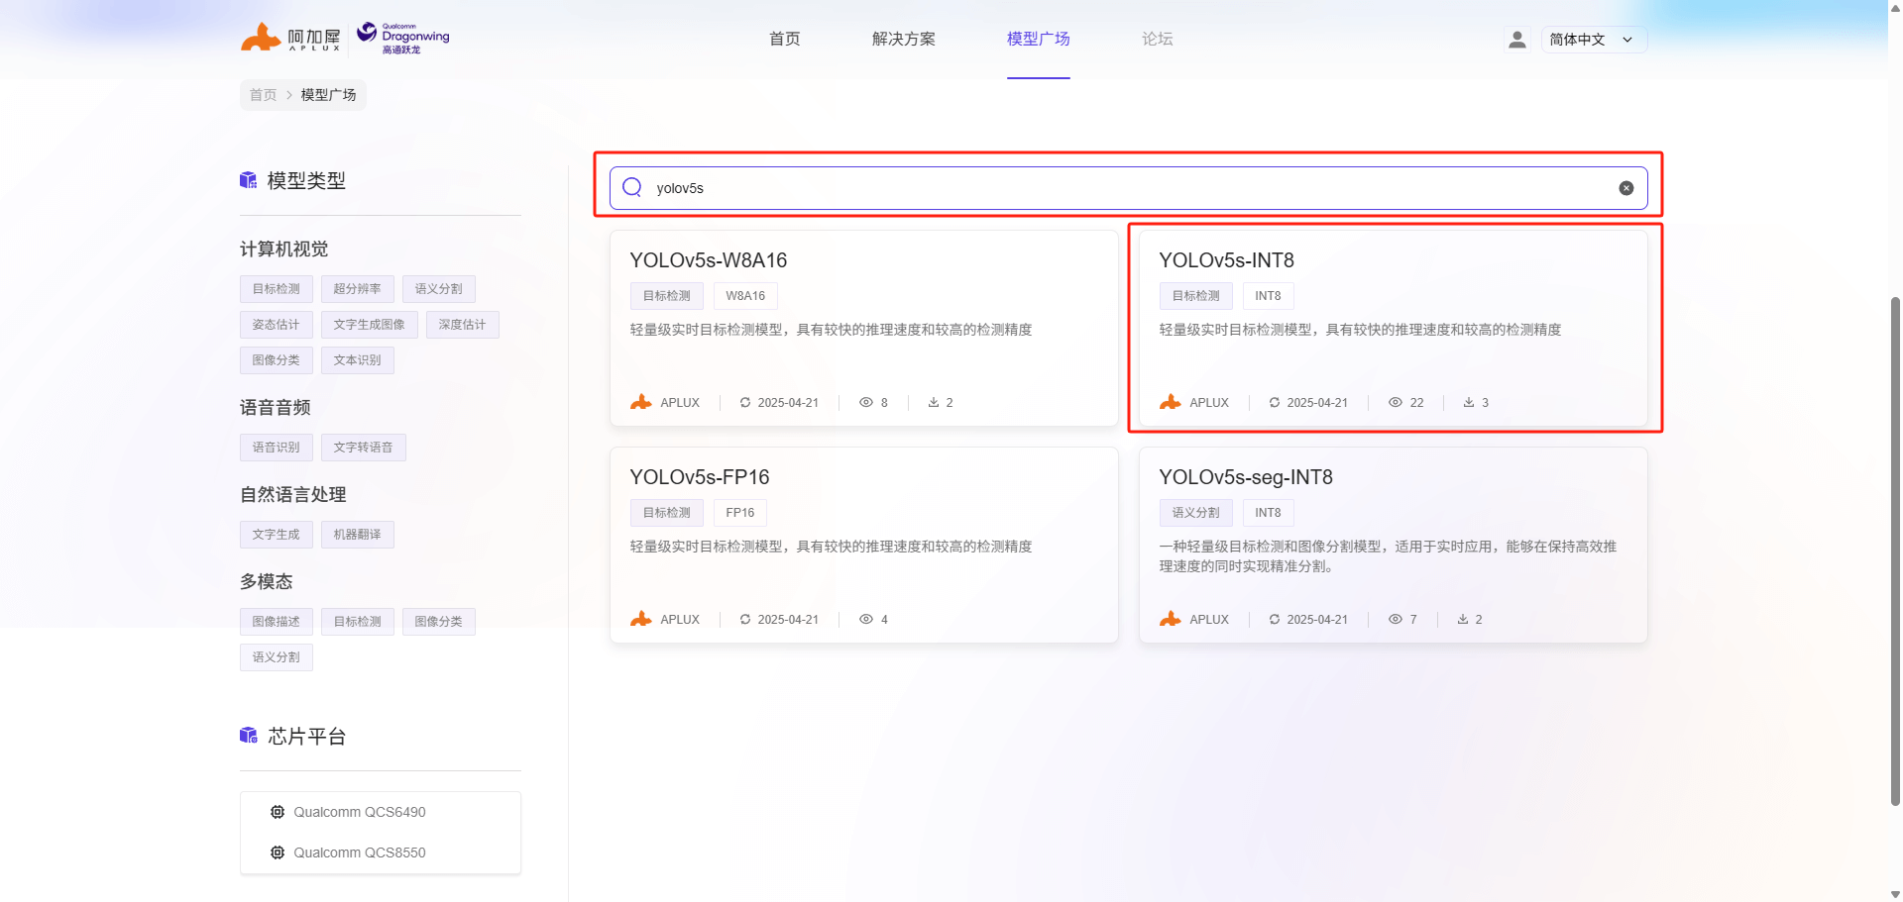1903x902 pixels.
Task: Click the Qualcomm Dragonwing logo
Action: pyautogui.click(x=403, y=38)
